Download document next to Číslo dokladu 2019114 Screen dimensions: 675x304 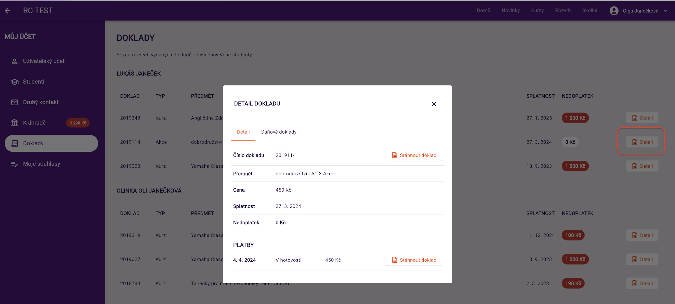tap(414, 155)
